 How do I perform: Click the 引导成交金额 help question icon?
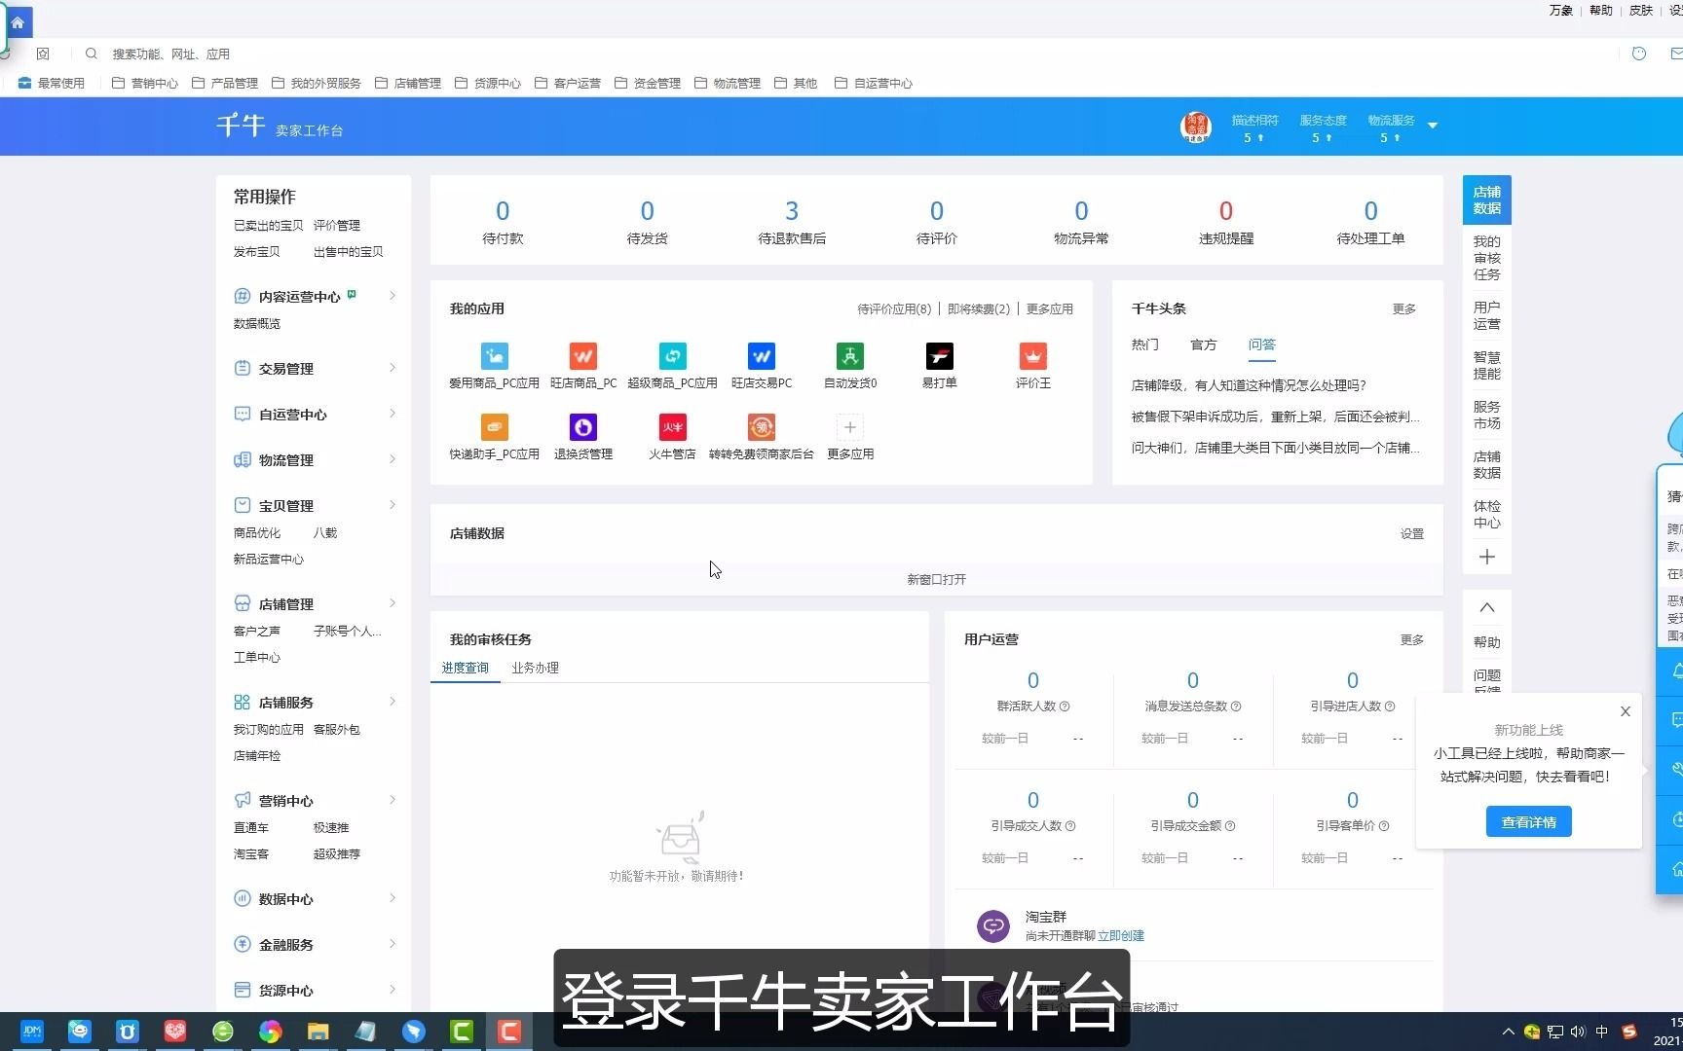(1230, 826)
